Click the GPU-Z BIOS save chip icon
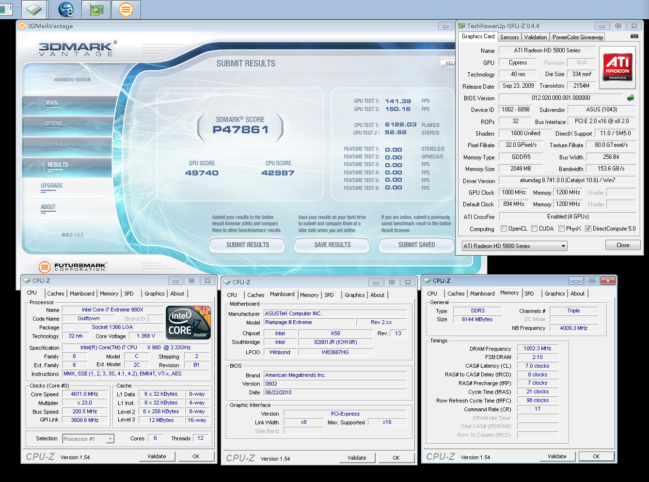The width and height of the screenshot is (649, 482). pyautogui.click(x=631, y=98)
